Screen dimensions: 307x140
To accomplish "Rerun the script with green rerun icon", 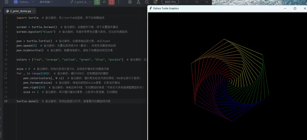I will point(97,2).
